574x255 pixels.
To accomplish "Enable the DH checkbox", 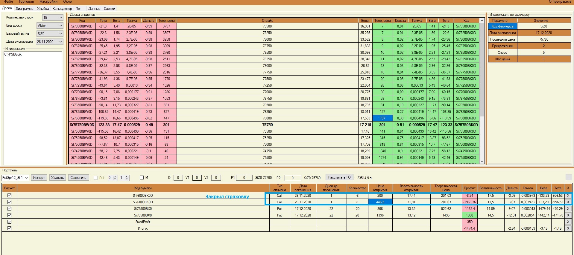I will (x=96, y=178).
